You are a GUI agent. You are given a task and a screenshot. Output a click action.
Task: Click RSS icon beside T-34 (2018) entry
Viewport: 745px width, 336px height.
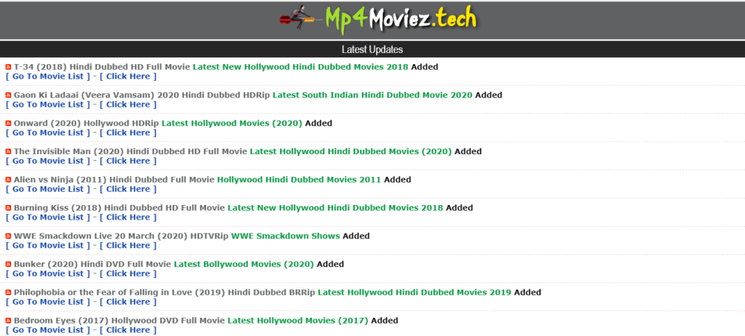8,67
